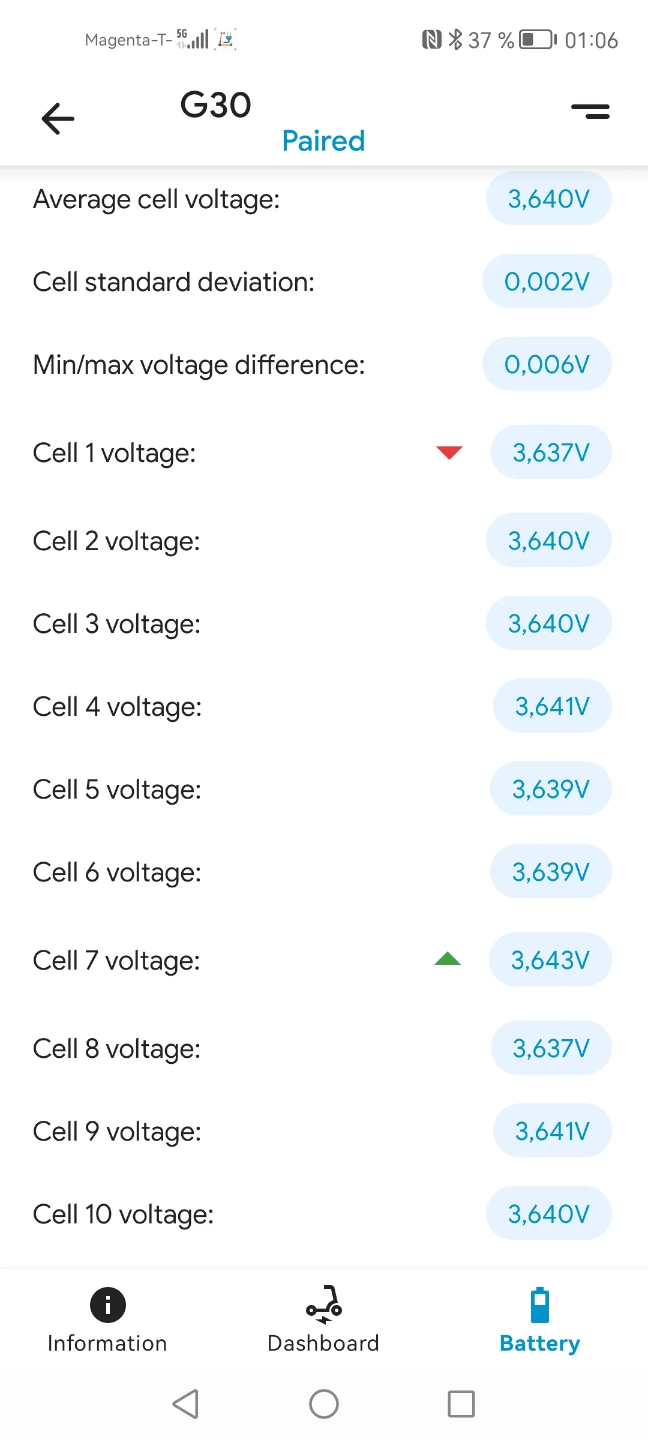Open the hamburger menu icon
This screenshot has height=1440, width=648.
(x=590, y=112)
